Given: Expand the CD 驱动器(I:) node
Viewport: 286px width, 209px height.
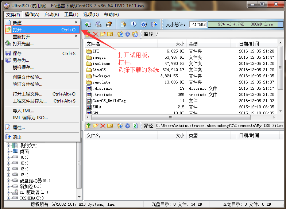Looking at the screenshot, I should 8,193.
